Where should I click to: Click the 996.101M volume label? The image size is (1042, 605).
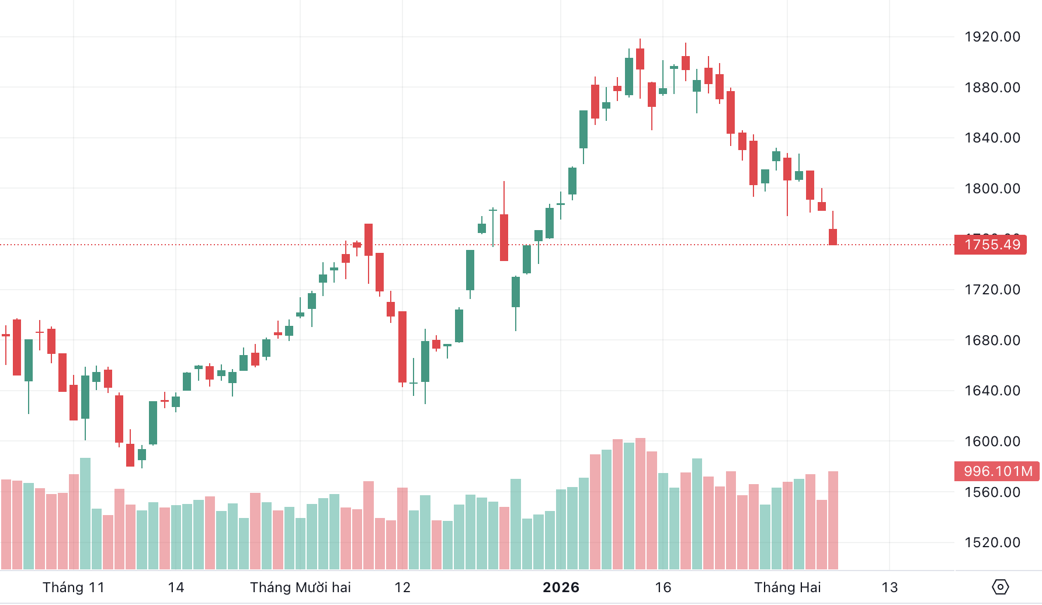pyautogui.click(x=997, y=471)
